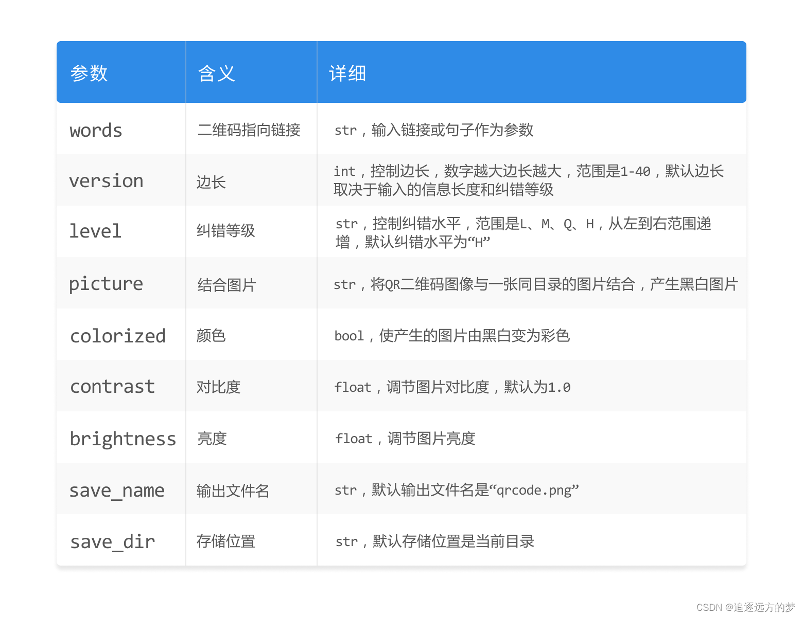Viewport: 803px width, 617px height.
Task: Click the detail float，调节图片亮度
Action: tap(405, 439)
